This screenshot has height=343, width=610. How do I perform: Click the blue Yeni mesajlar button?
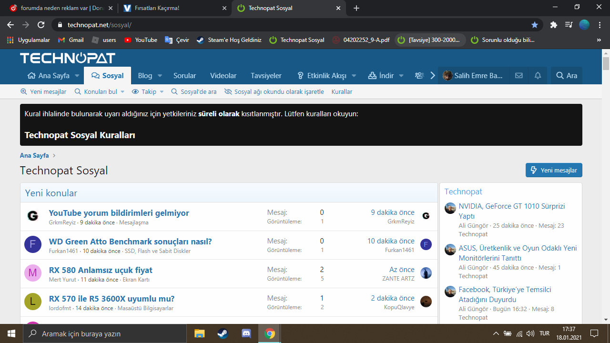(554, 170)
